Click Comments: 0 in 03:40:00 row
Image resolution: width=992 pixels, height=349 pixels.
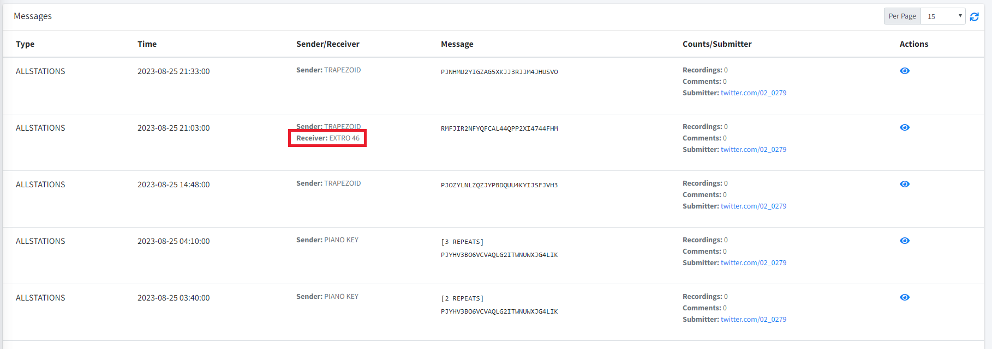(704, 308)
